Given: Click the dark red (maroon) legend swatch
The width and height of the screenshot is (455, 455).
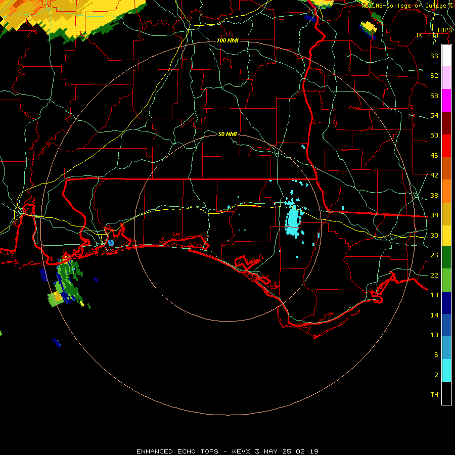Looking at the screenshot, I should click(446, 123).
